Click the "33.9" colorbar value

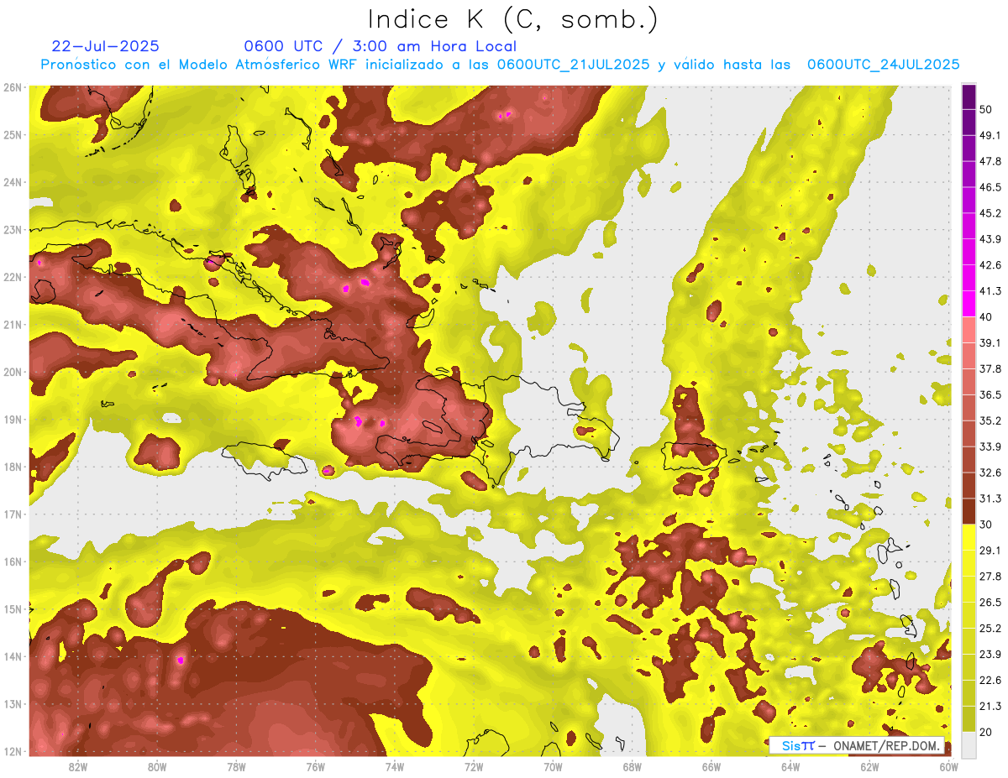point(990,446)
